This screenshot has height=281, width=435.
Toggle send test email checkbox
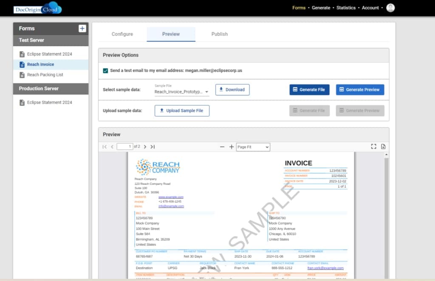pyautogui.click(x=105, y=71)
